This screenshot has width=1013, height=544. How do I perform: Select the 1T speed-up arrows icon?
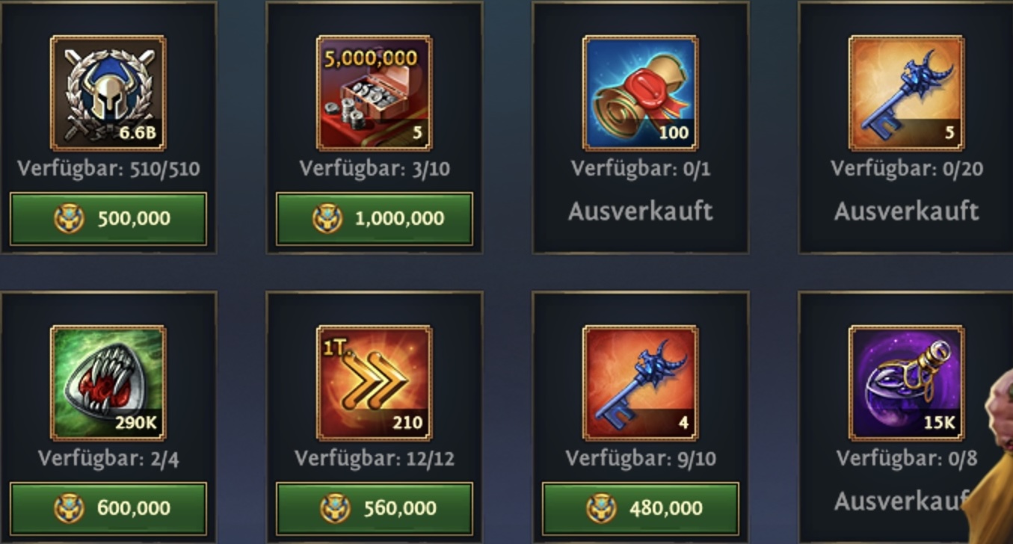tap(375, 383)
